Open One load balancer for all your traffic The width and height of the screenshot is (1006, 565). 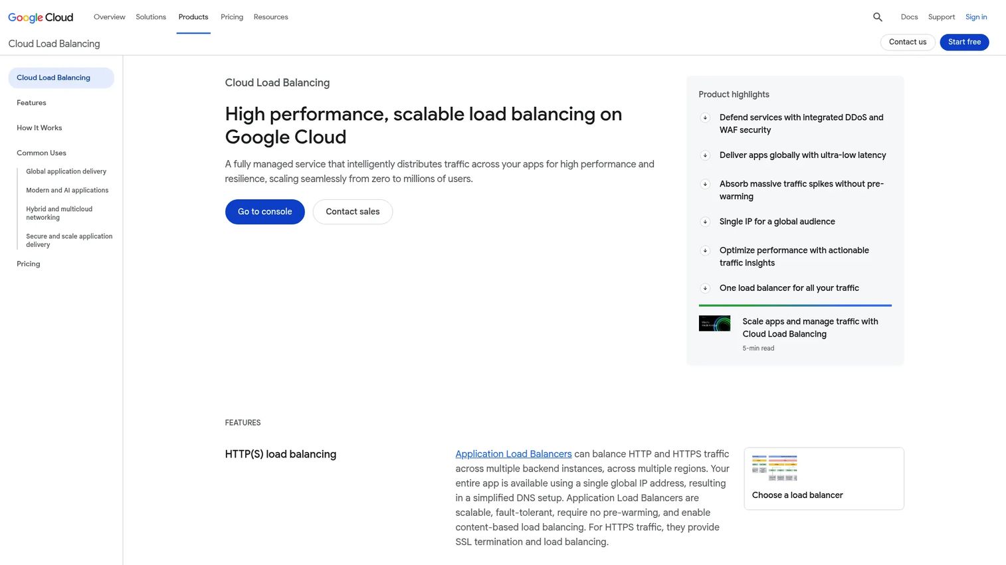point(789,288)
